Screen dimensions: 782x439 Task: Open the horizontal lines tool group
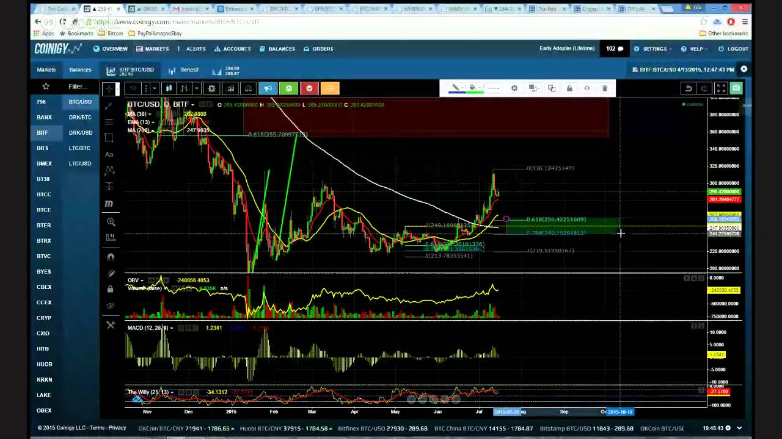click(109, 122)
